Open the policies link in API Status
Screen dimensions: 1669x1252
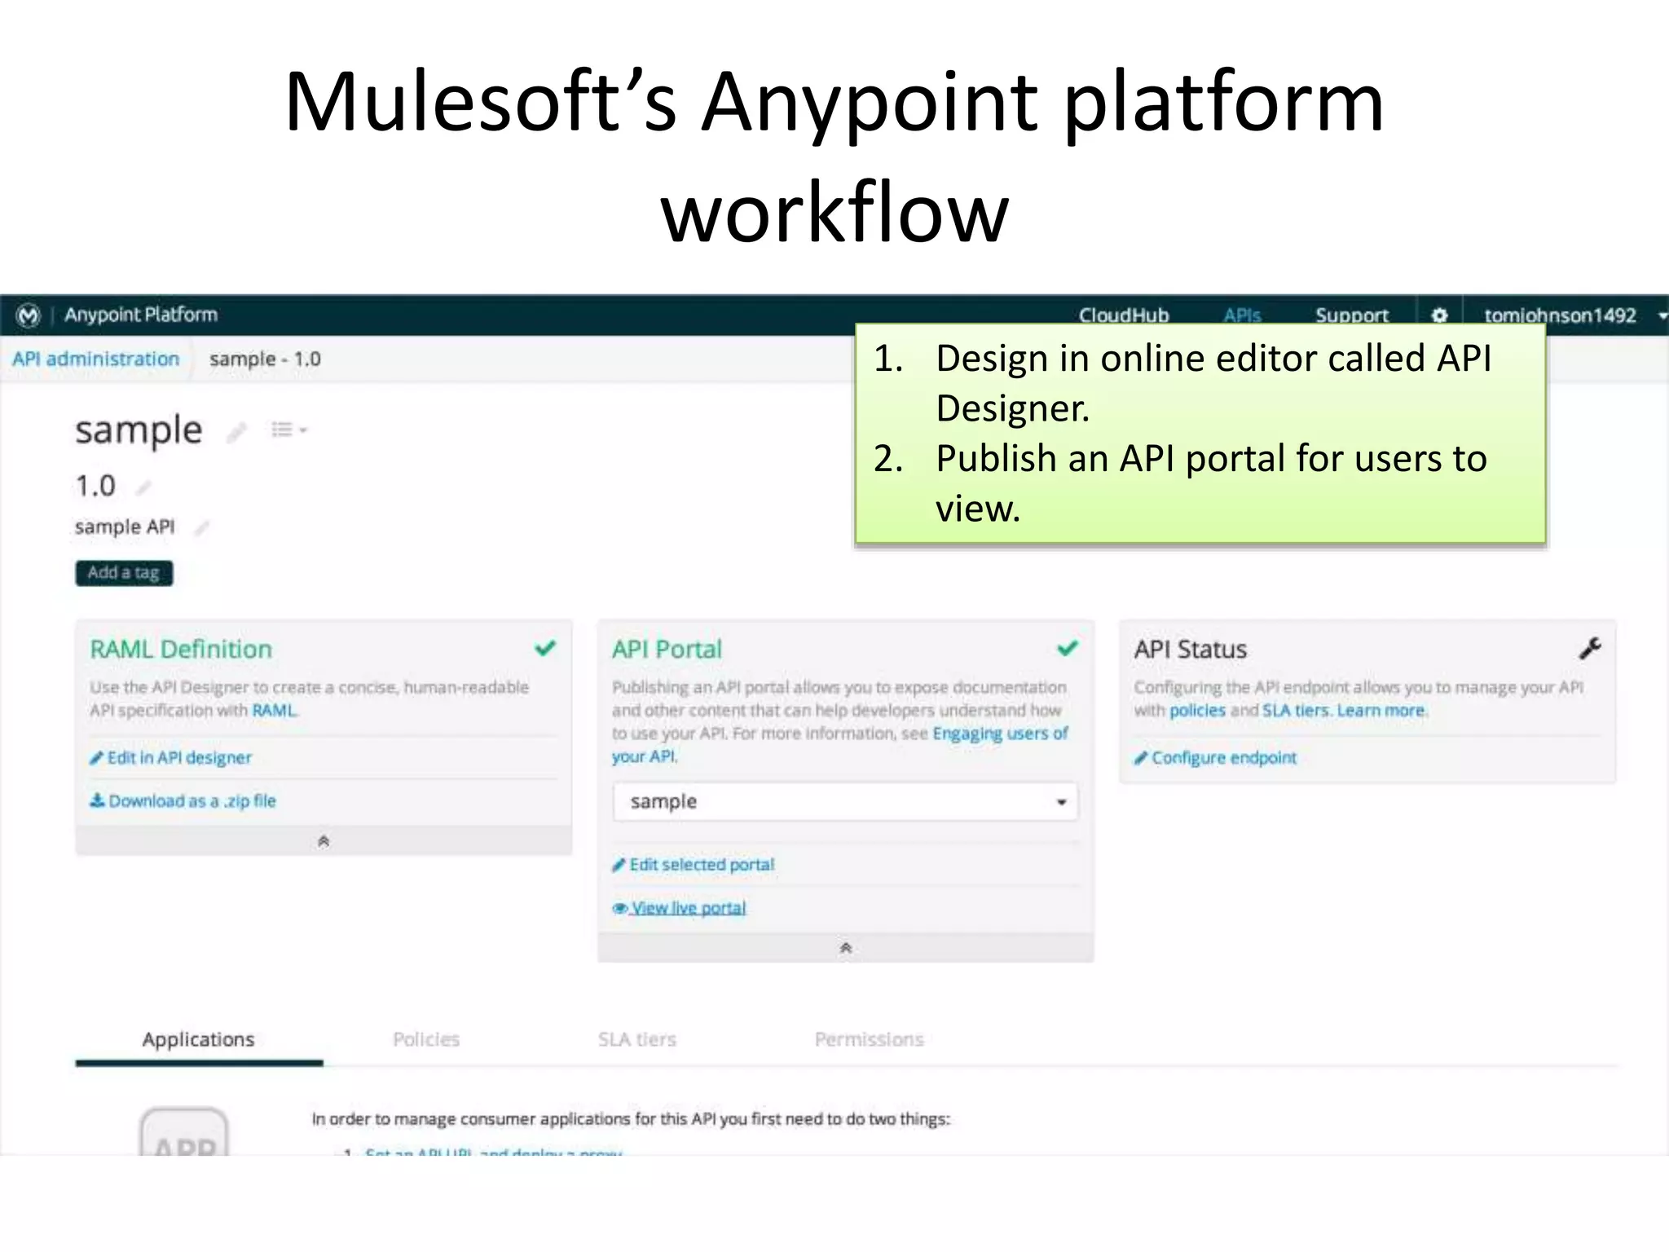tap(1197, 711)
